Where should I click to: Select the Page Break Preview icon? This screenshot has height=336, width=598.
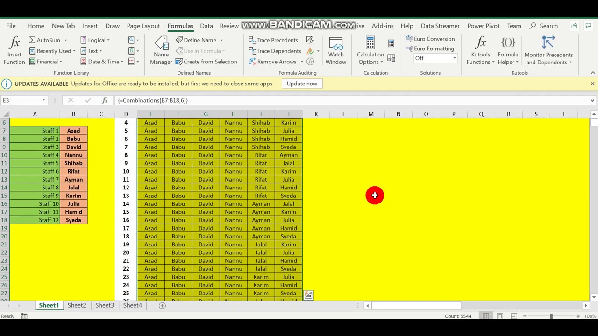pos(514,316)
